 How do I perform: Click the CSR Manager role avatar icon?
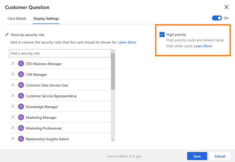pyautogui.click(x=21, y=75)
